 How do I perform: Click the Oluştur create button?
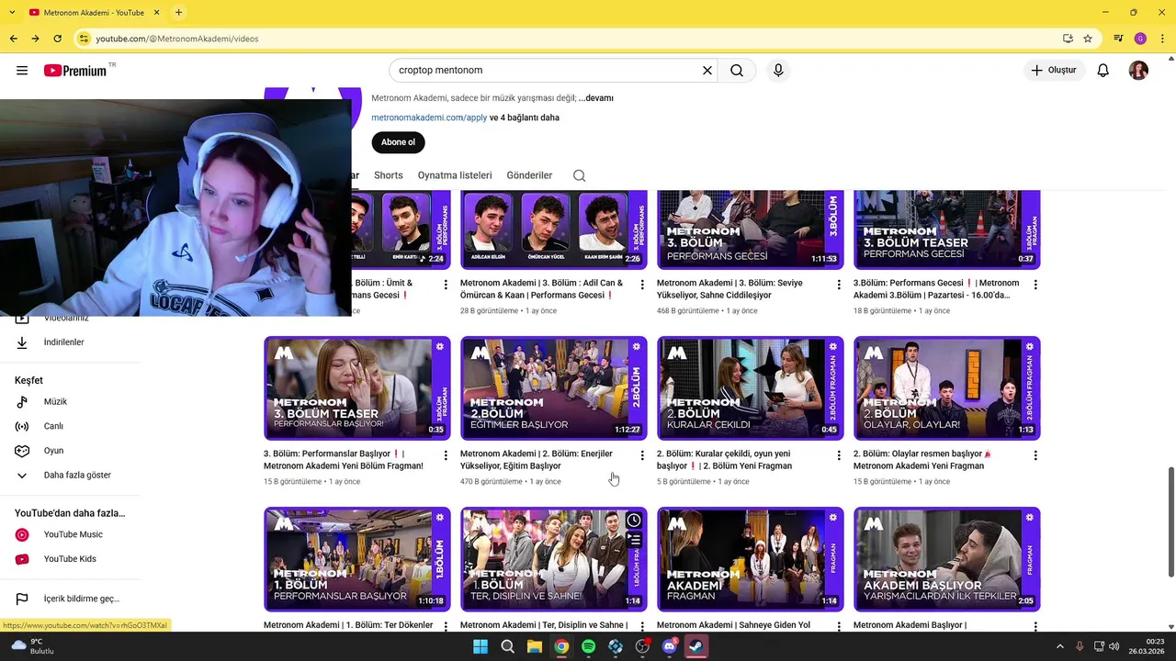click(1054, 70)
